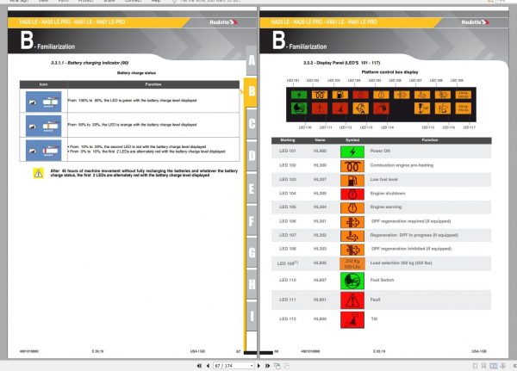Image resolution: width=517 pixels, height=371 pixels.
Task: Click section tab F in the document
Action: pyautogui.click(x=252, y=220)
